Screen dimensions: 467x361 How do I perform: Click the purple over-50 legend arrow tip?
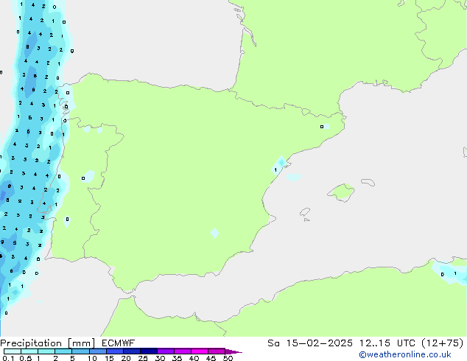click(233, 351)
